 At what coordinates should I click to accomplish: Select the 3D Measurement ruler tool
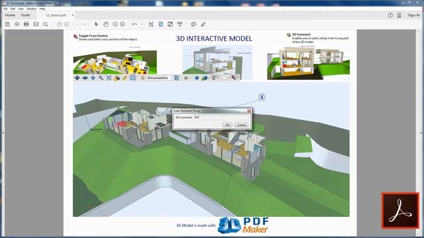(125, 78)
